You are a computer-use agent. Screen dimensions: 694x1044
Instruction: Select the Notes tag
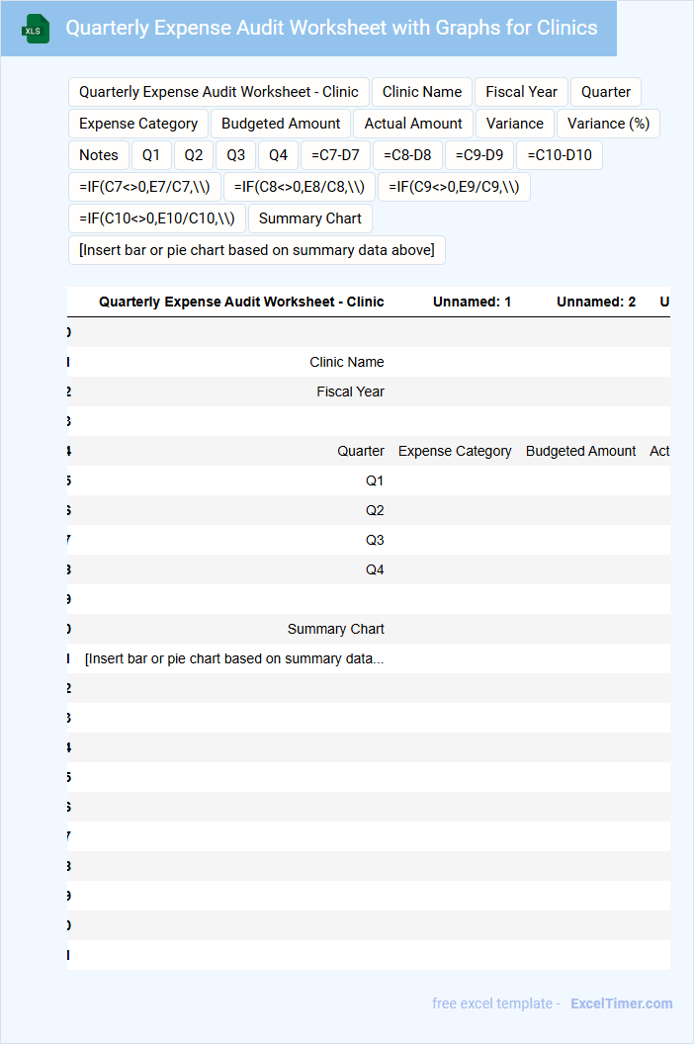(99, 155)
